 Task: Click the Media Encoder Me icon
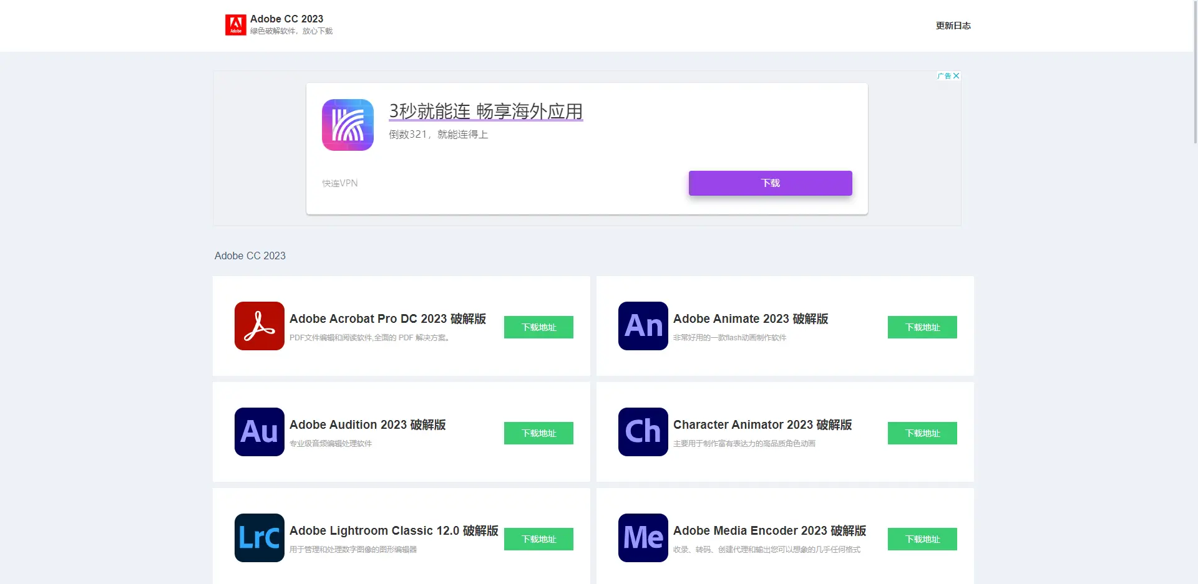click(x=643, y=538)
